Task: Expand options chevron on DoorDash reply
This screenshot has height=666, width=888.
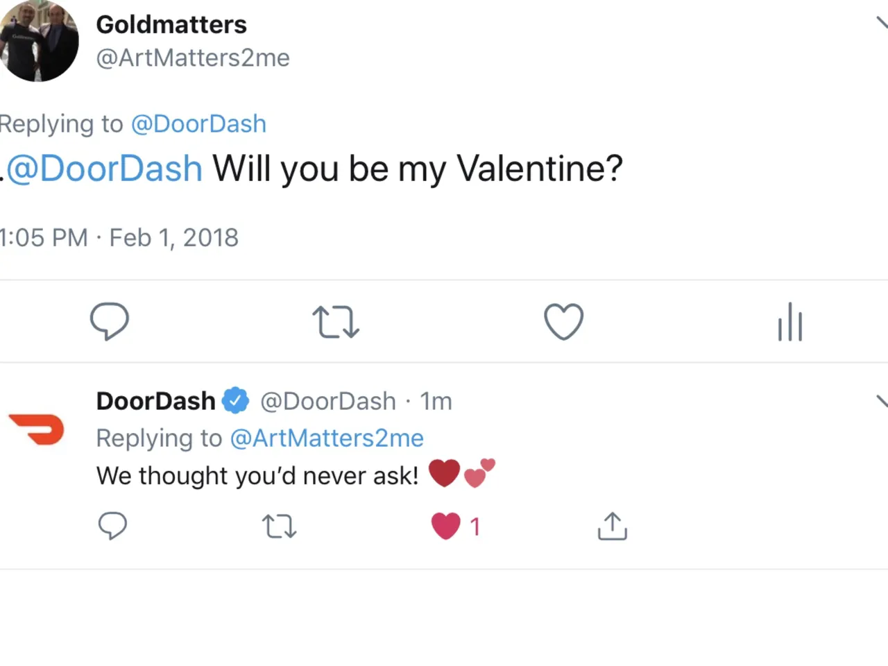Action: click(882, 400)
